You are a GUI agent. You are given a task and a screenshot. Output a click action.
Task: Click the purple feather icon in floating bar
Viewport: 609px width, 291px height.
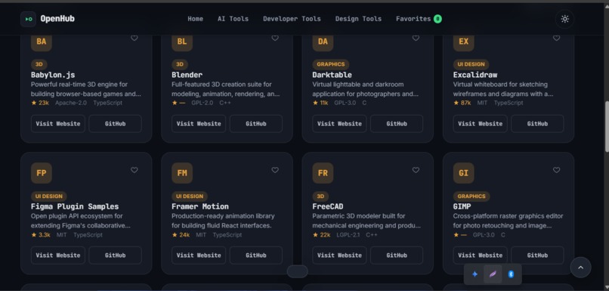click(x=493, y=274)
